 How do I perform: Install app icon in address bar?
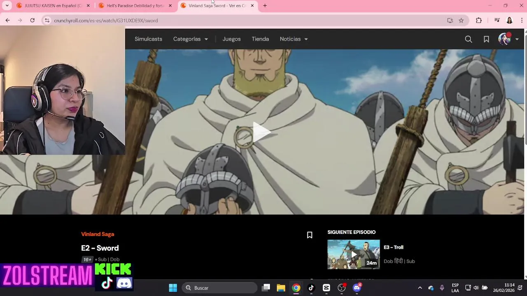450,20
